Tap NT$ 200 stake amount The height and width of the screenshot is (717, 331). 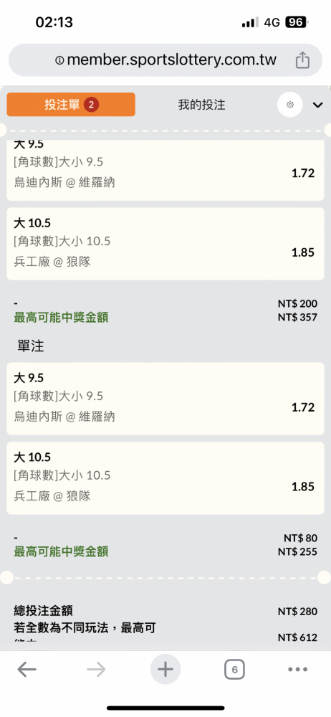point(297,303)
